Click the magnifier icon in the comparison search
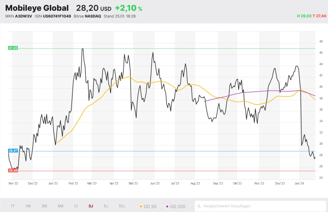 pyautogui.click(x=199, y=206)
